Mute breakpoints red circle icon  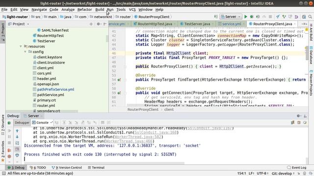[9, 156]
